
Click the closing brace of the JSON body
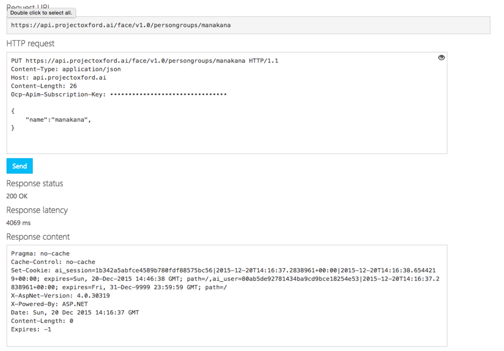[x=13, y=128]
